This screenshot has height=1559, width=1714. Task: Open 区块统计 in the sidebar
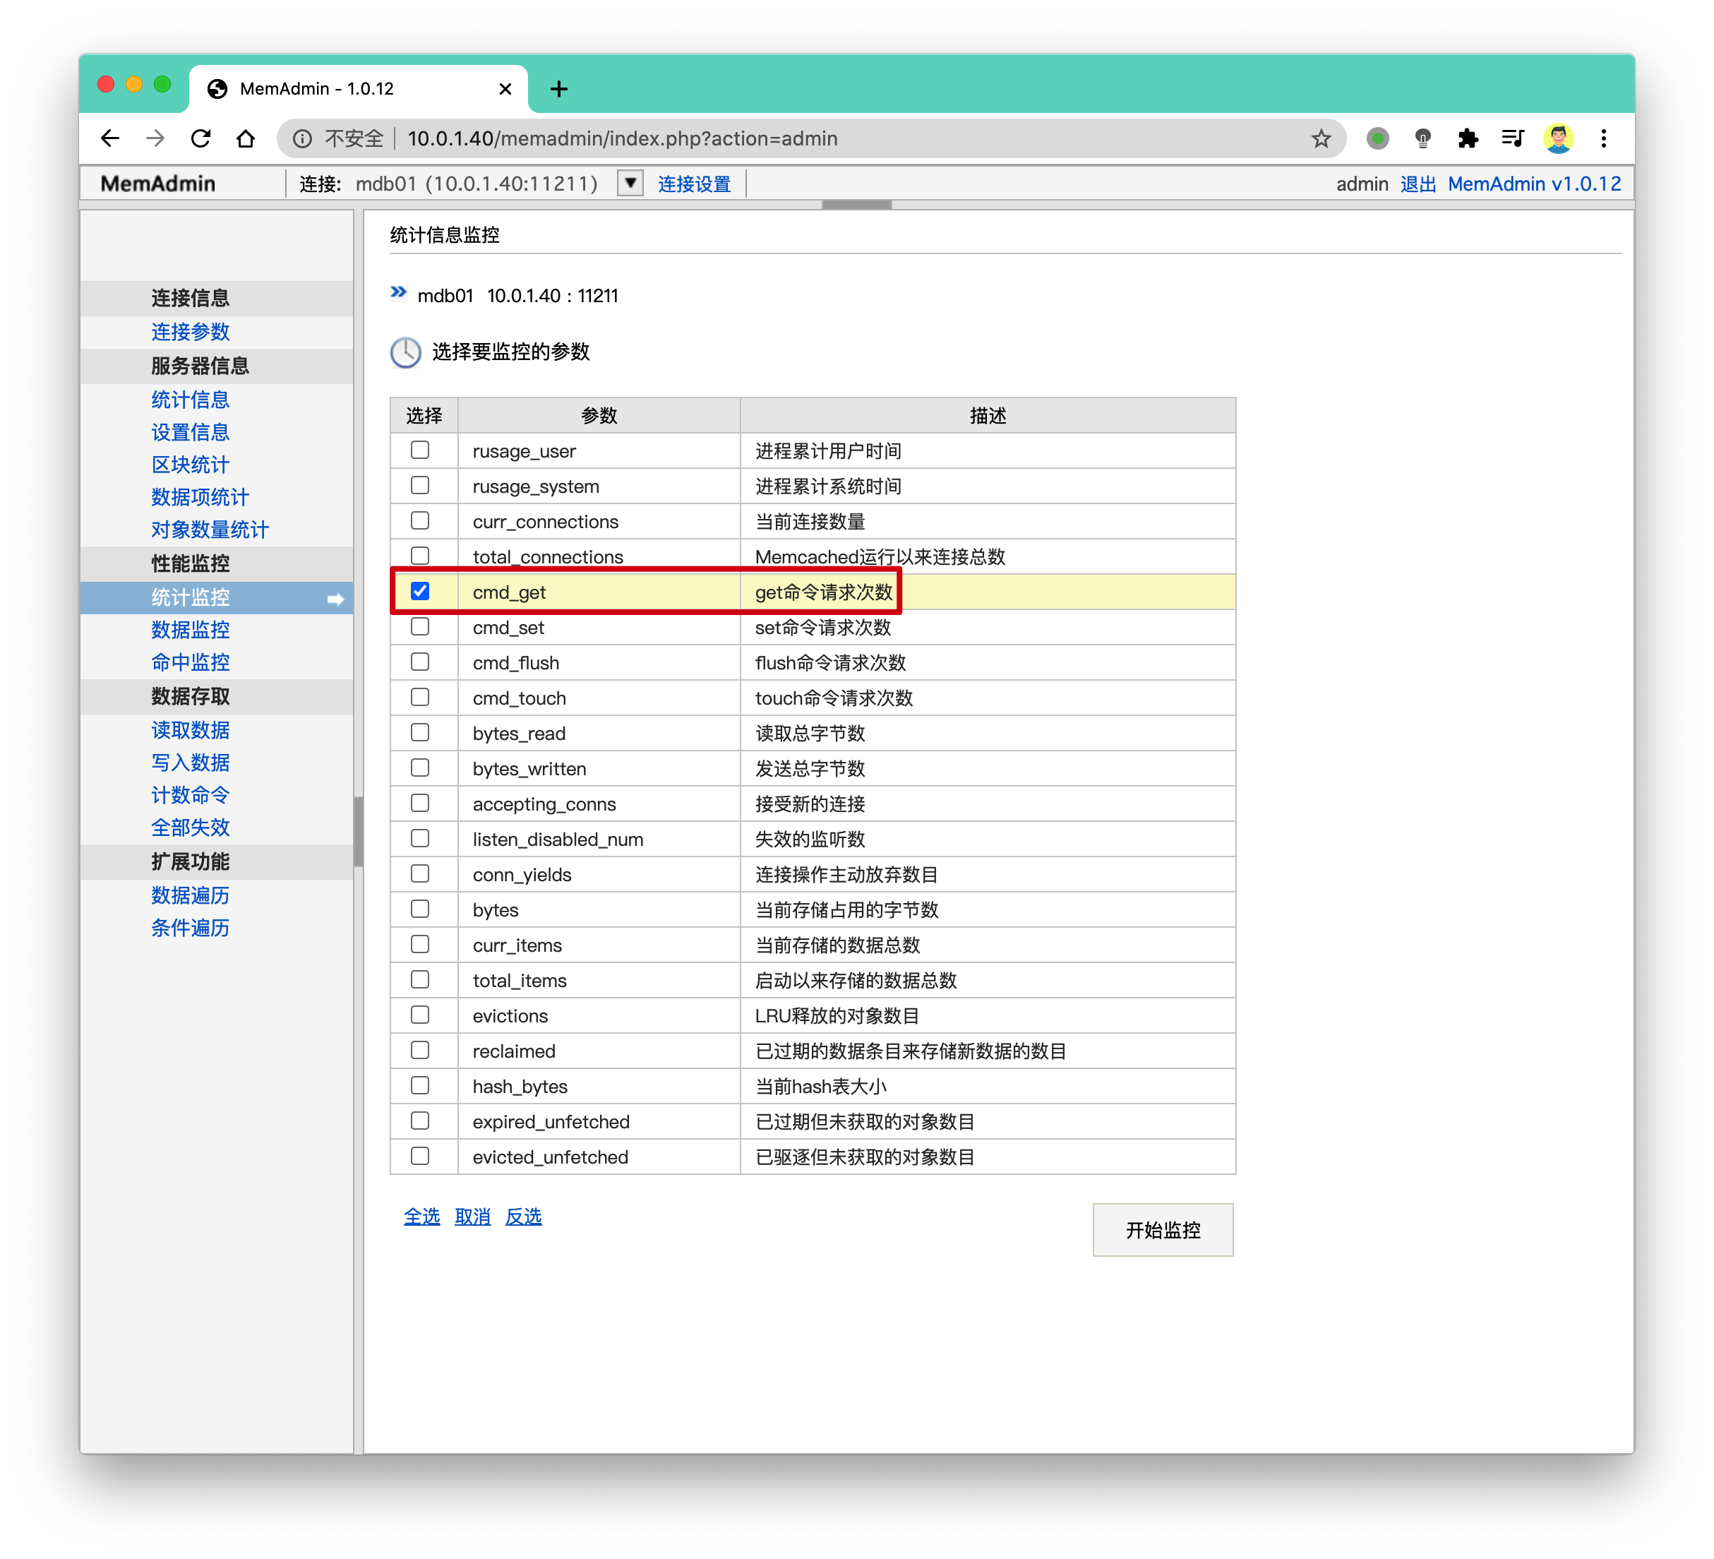pyautogui.click(x=191, y=465)
